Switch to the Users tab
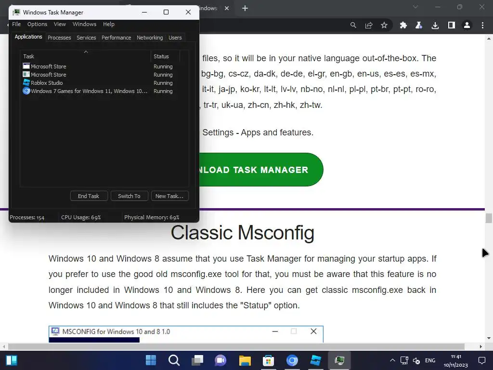Image resolution: width=493 pixels, height=370 pixels. tap(175, 38)
